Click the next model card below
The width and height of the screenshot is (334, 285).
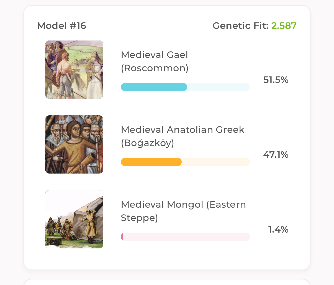pyautogui.click(x=167, y=282)
